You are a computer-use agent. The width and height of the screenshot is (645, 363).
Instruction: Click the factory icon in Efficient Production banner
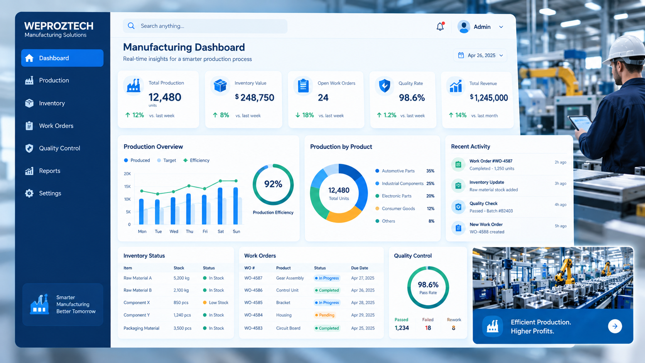492,326
